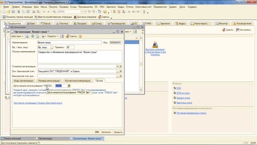Switch to the Руководителю function panel tab
Screen dimensions: 257x145
pyautogui.click(x=243, y=23)
